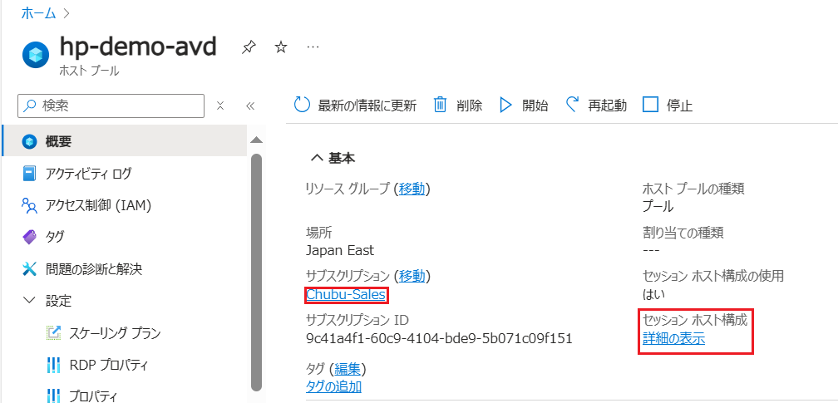Collapse the sidebar with double chevron
This screenshot has width=838, height=403.
(x=250, y=106)
